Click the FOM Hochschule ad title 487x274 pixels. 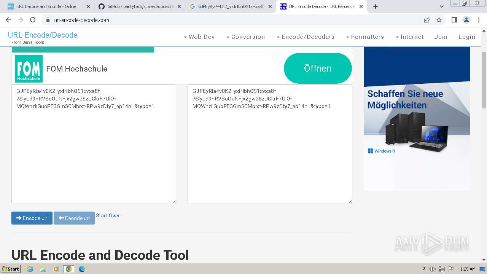77,69
